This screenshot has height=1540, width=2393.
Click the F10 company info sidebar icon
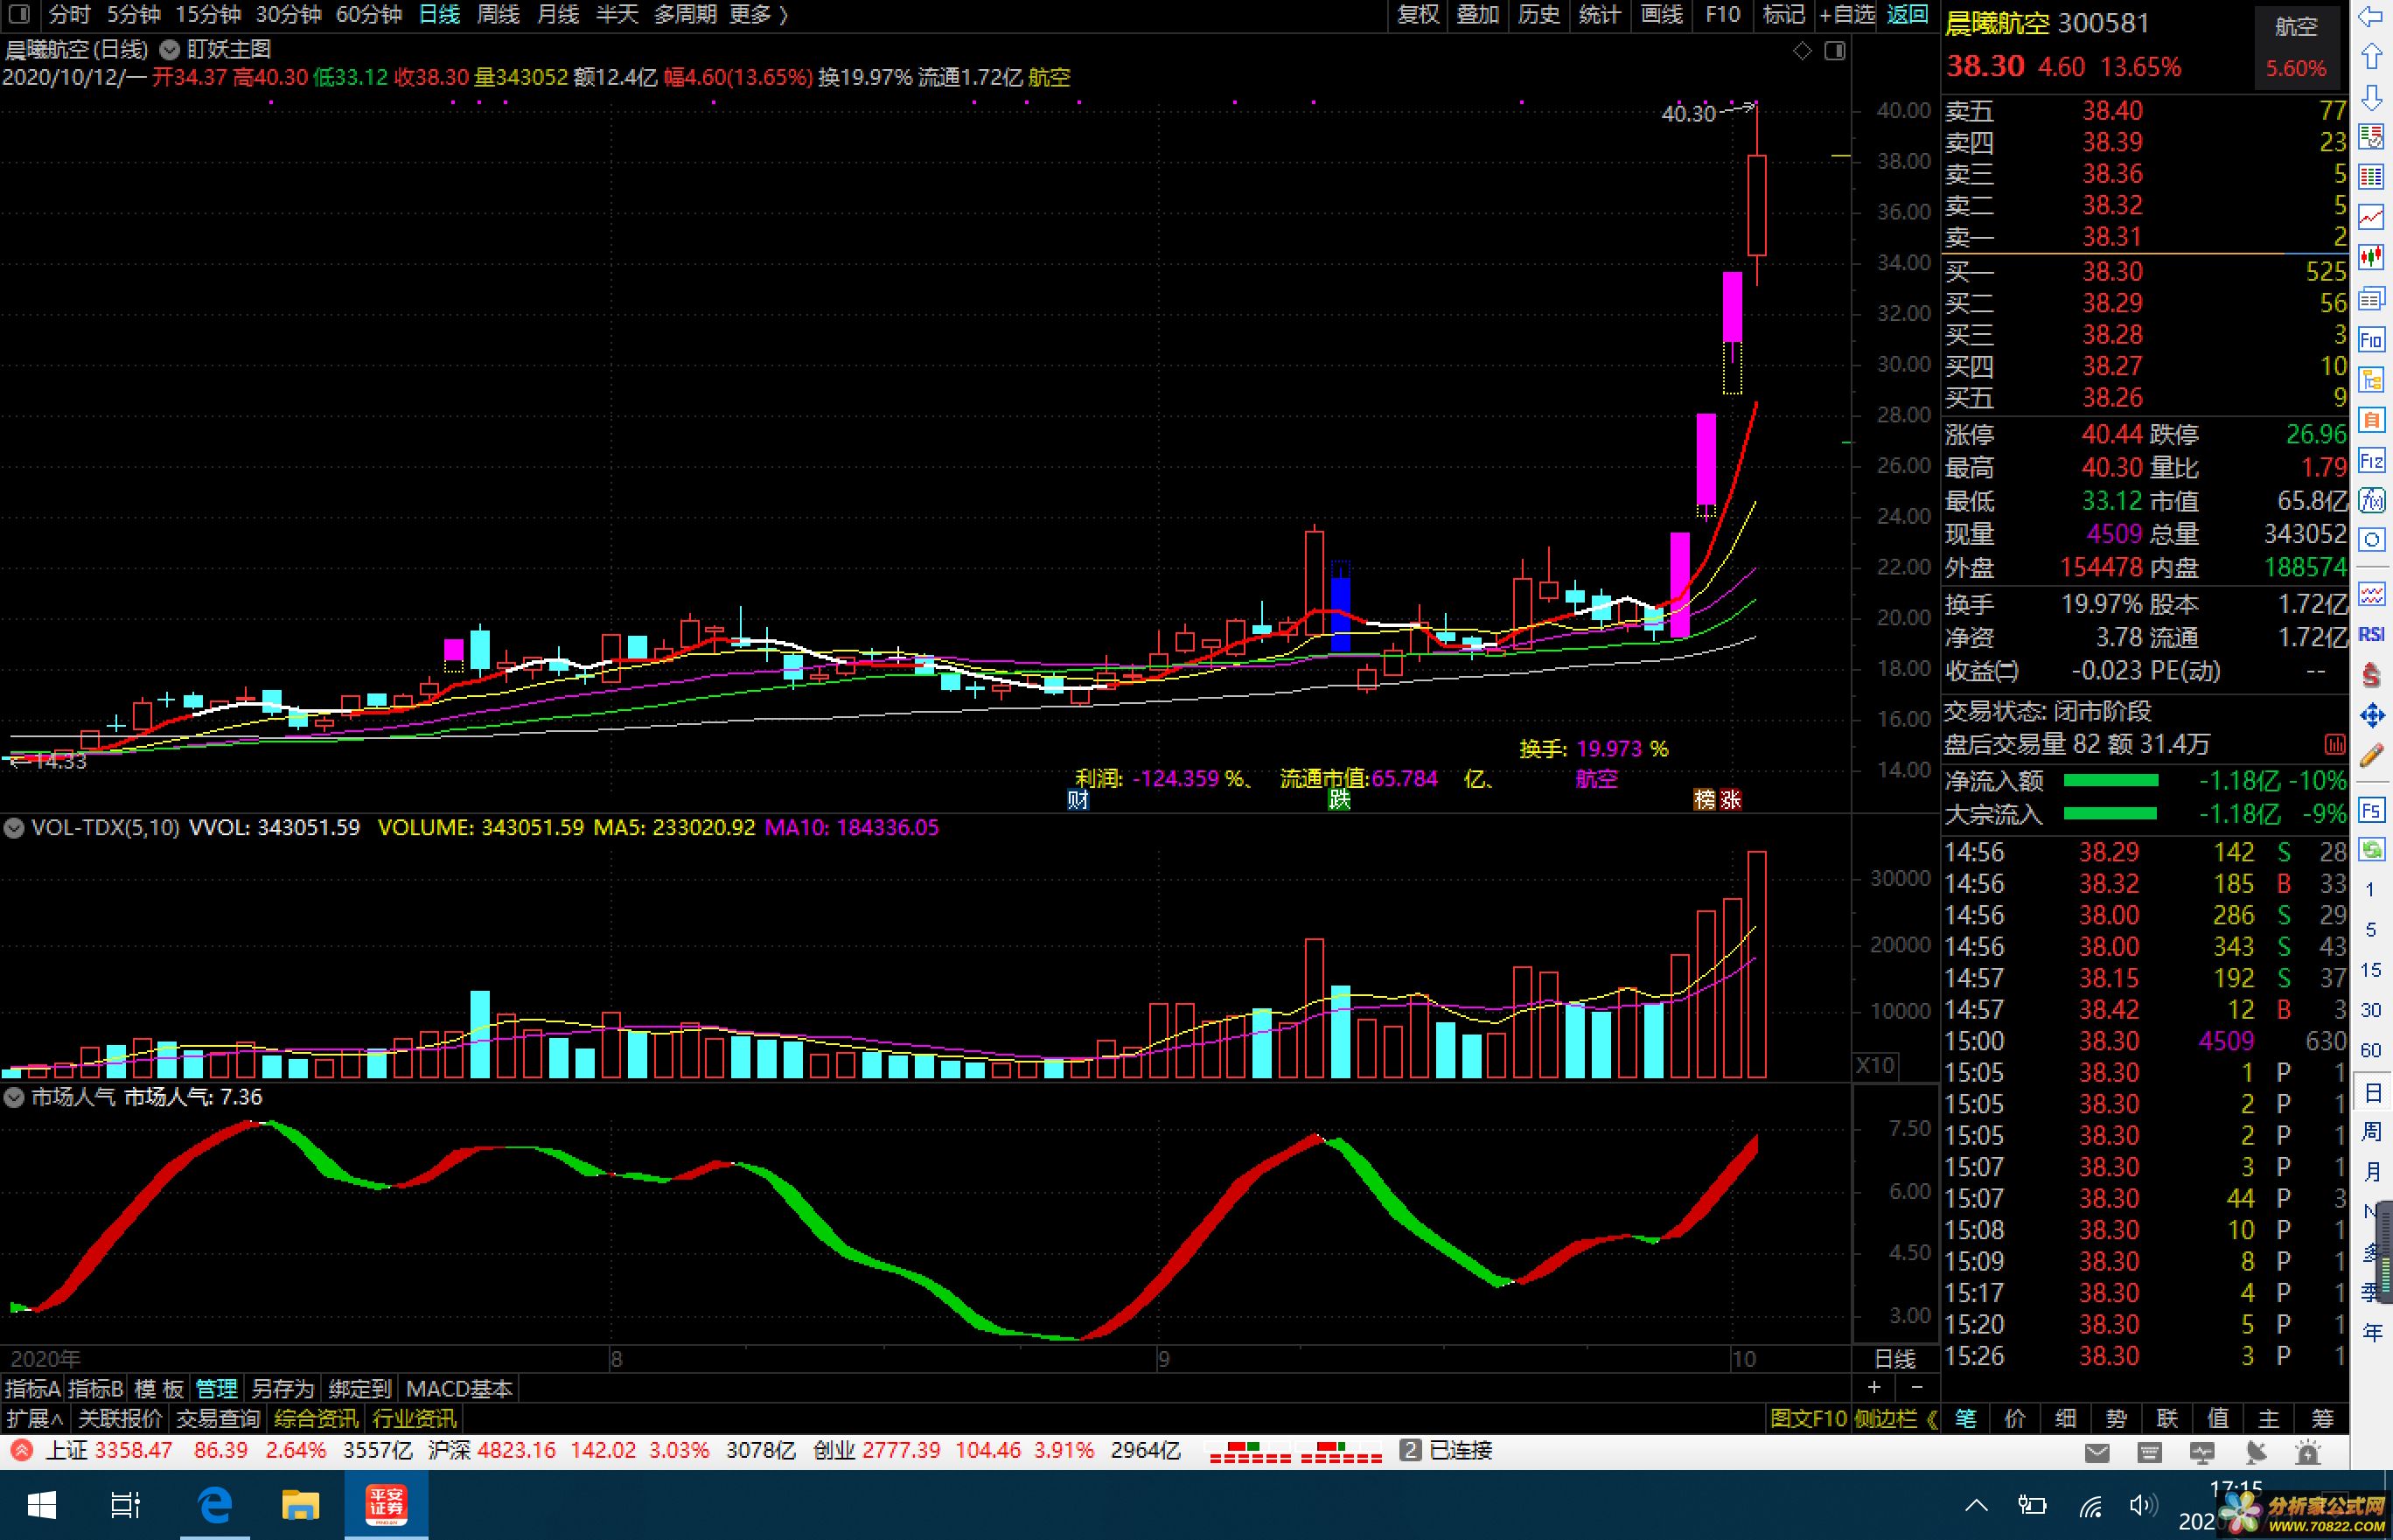coord(2371,340)
